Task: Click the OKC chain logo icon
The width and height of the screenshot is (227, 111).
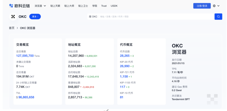Action: [x=13, y=17]
